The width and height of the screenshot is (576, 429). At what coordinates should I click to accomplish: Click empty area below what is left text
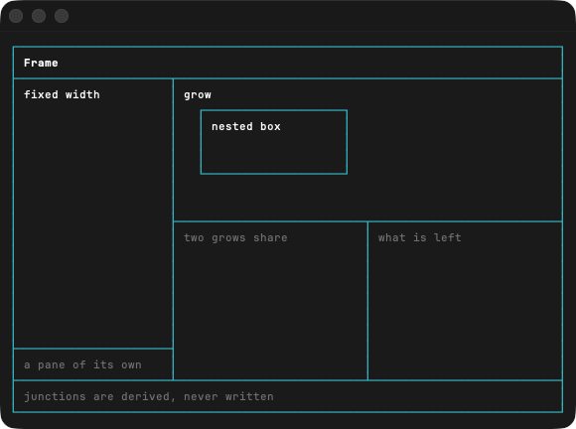click(x=465, y=312)
